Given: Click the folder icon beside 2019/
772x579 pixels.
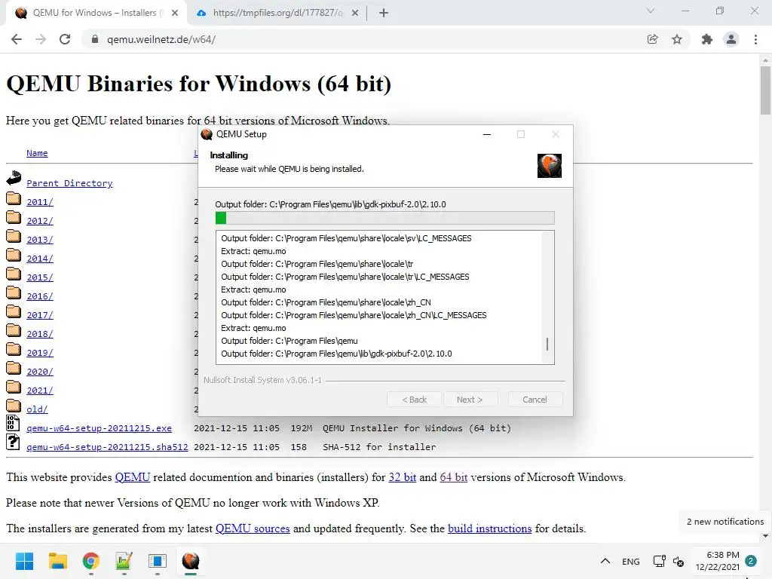Looking at the screenshot, I should click(x=14, y=349).
